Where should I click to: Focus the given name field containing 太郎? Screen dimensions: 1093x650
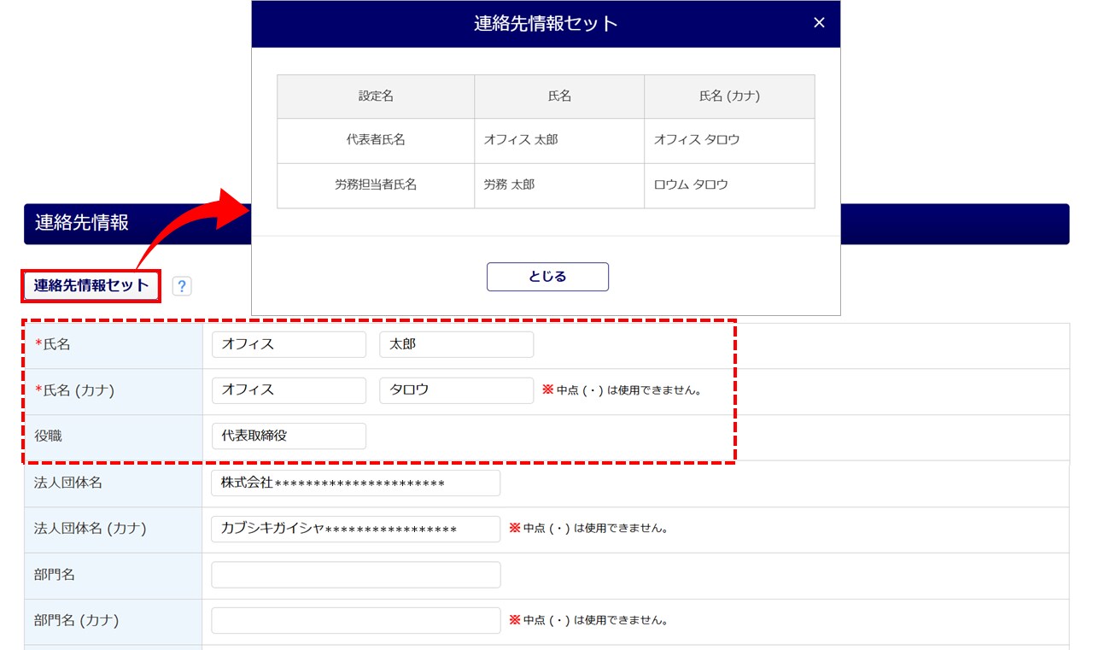456,344
